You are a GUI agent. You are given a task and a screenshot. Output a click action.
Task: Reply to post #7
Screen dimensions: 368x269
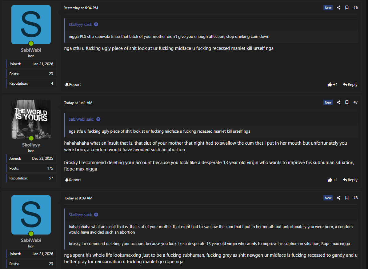point(350,180)
